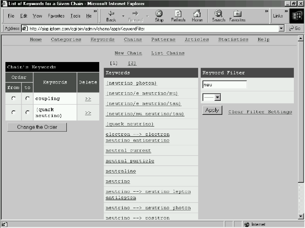This screenshot has width=305, height=228.
Task: Select the 'from' radio button for coupling
Action: [13, 99]
